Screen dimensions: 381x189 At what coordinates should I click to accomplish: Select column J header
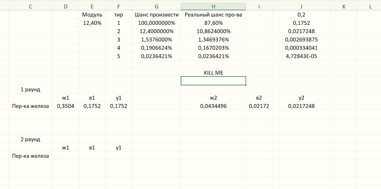click(x=301, y=7)
